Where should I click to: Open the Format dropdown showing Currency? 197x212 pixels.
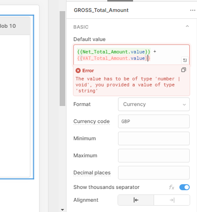point(154,104)
